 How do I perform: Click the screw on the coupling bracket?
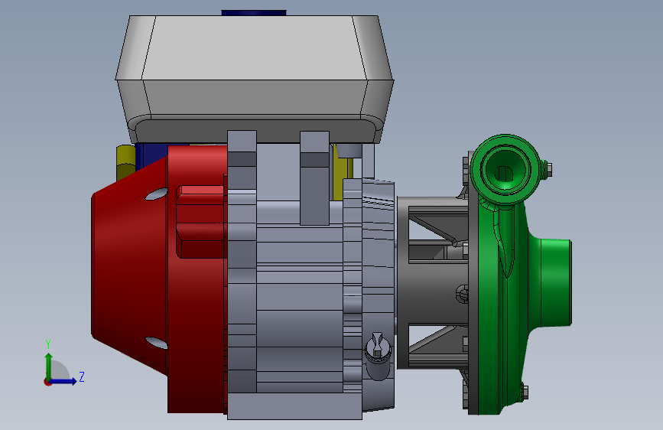[463, 293]
